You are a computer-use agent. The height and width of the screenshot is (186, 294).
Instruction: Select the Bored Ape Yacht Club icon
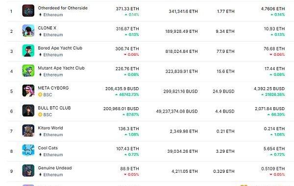28,50
